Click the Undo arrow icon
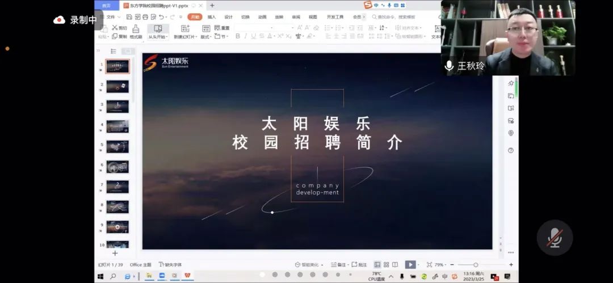Viewport: 613px width, 283px height. [x=161, y=17]
